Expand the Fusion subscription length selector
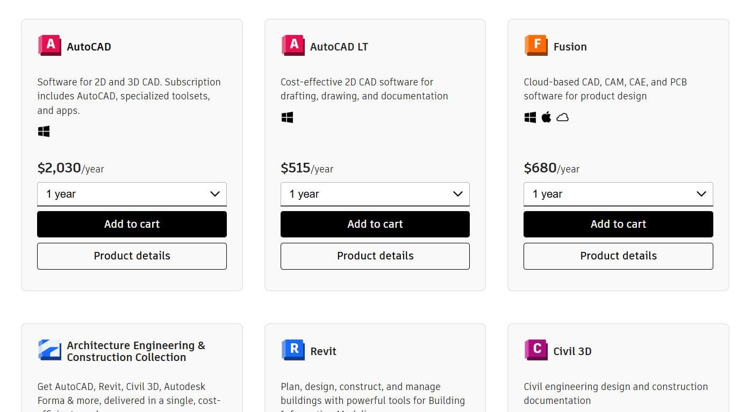The image size is (752, 412). [618, 194]
